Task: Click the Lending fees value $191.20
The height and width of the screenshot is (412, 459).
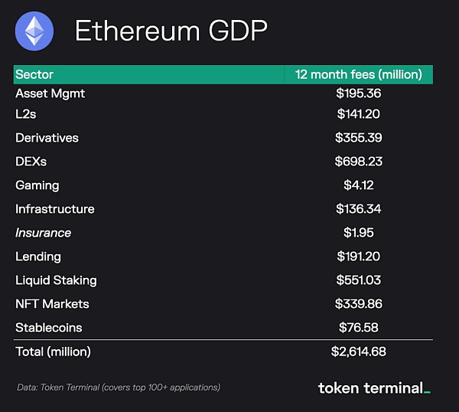Action: click(359, 257)
